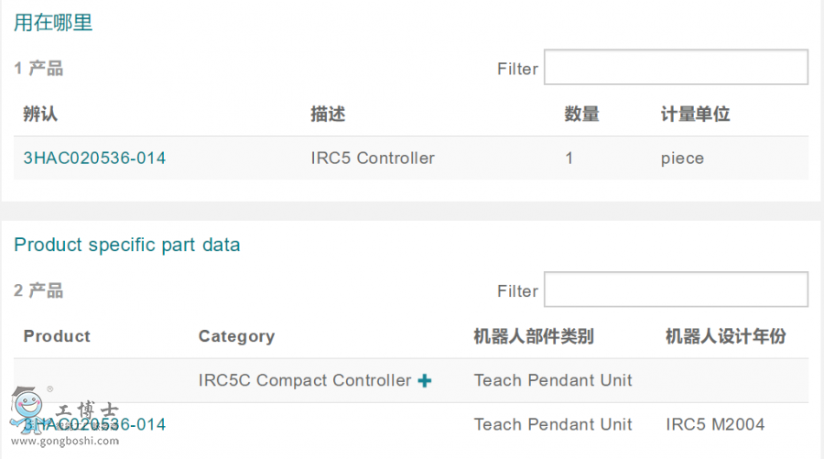824x459 pixels.
Task: Expand the IRC5C Compact Controller plus icon
Action: 425,380
